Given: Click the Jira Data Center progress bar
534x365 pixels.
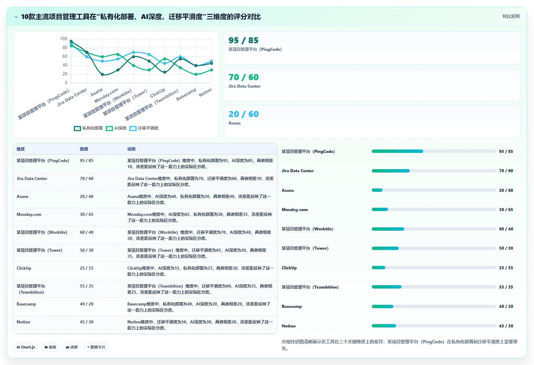Looking at the screenshot, I should tap(434, 171).
